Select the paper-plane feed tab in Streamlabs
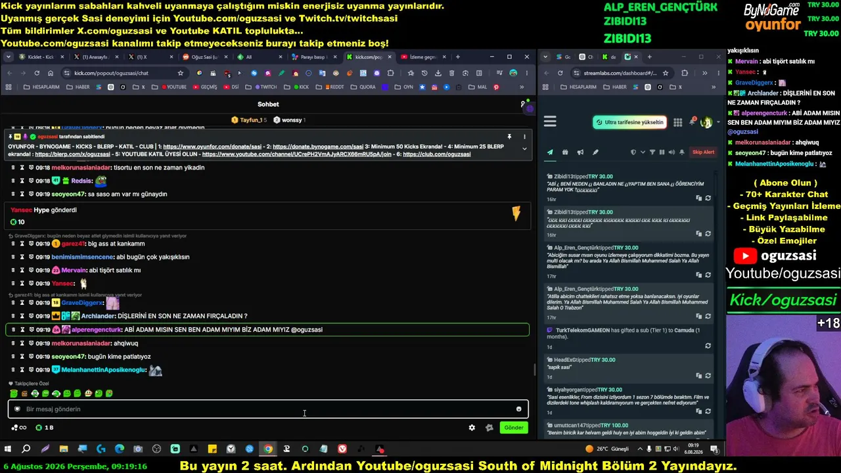 coord(550,152)
